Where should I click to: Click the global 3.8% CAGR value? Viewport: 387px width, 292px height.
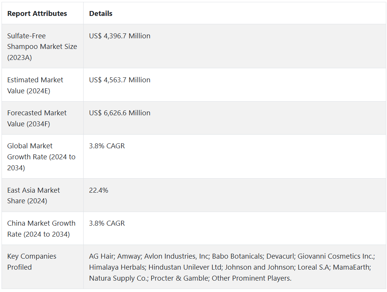coord(107,146)
